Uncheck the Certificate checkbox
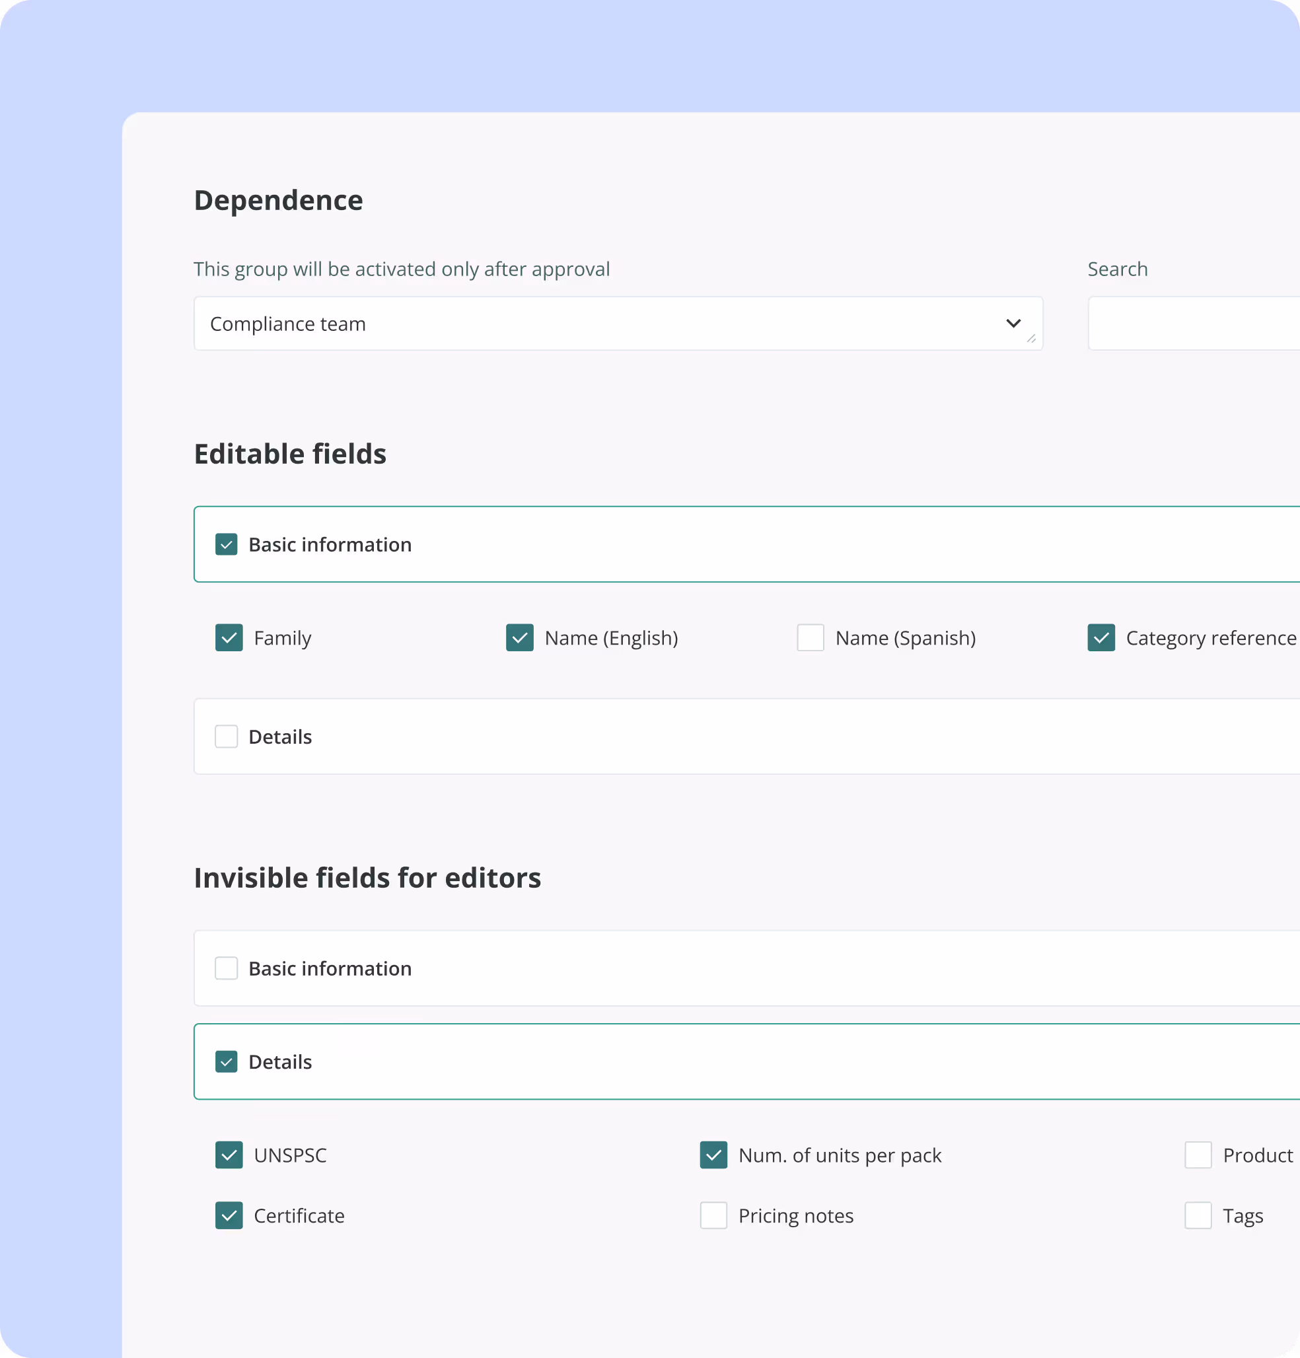This screenshot has height=1358, width=1300. [229, 1215]
